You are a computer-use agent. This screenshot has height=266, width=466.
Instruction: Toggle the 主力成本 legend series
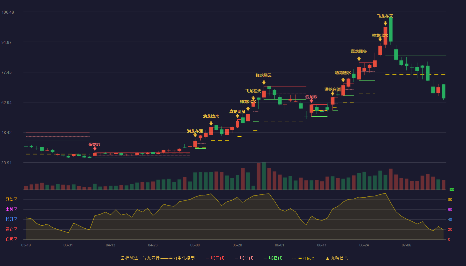(x=304, y=258)
